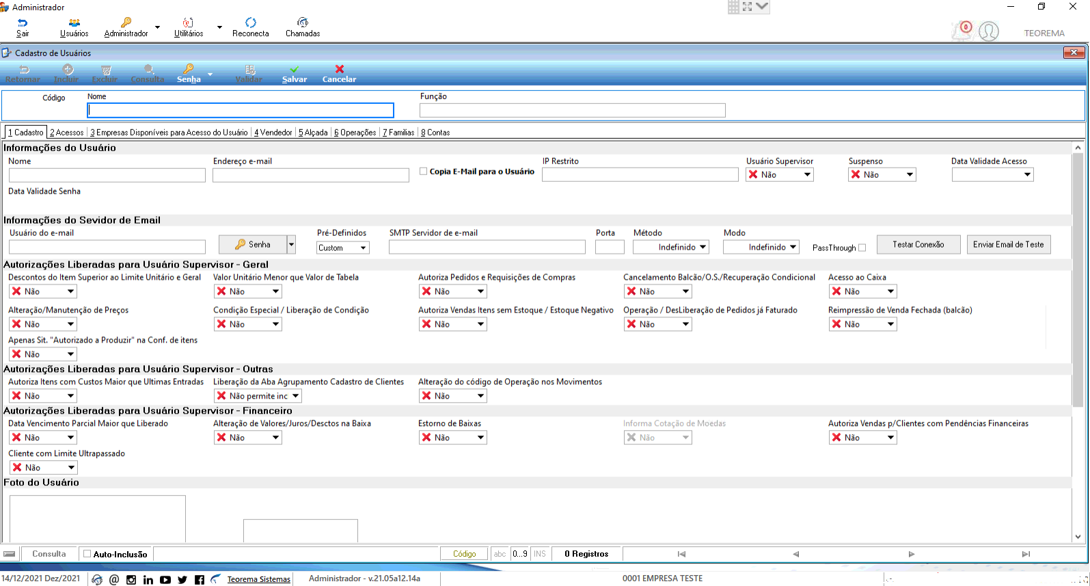This screenshot has width=1090, height=586.
Task: Click the headset support icon in status bar
Action: pos(97,580)
